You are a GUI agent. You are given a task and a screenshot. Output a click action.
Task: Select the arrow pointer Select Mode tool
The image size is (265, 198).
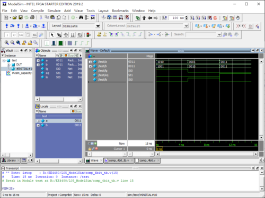tap(52, 35)
